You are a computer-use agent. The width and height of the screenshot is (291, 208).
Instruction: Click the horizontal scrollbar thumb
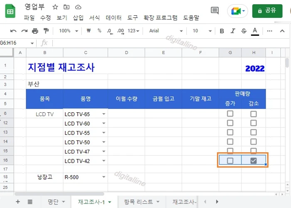pyautogui.click(x=59, y=194)
